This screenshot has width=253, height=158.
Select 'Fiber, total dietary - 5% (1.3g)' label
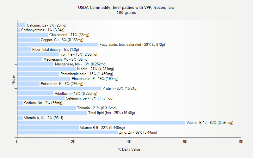[56, 50]
